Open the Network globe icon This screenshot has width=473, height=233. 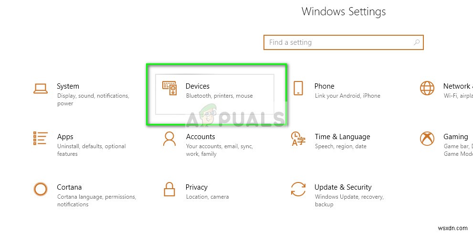coord(427,88)
